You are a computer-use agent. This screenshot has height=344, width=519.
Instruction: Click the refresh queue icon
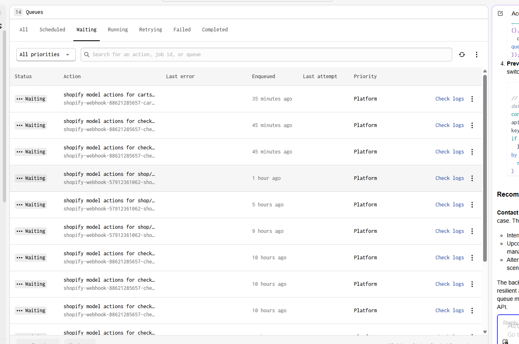pyautogui.click(x=462, y=55)
